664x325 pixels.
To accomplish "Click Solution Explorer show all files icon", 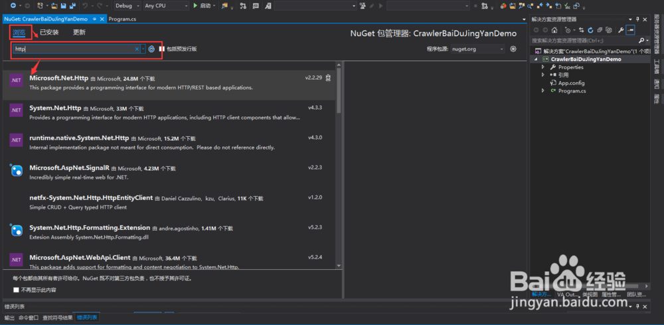I will tap(608, 30).
